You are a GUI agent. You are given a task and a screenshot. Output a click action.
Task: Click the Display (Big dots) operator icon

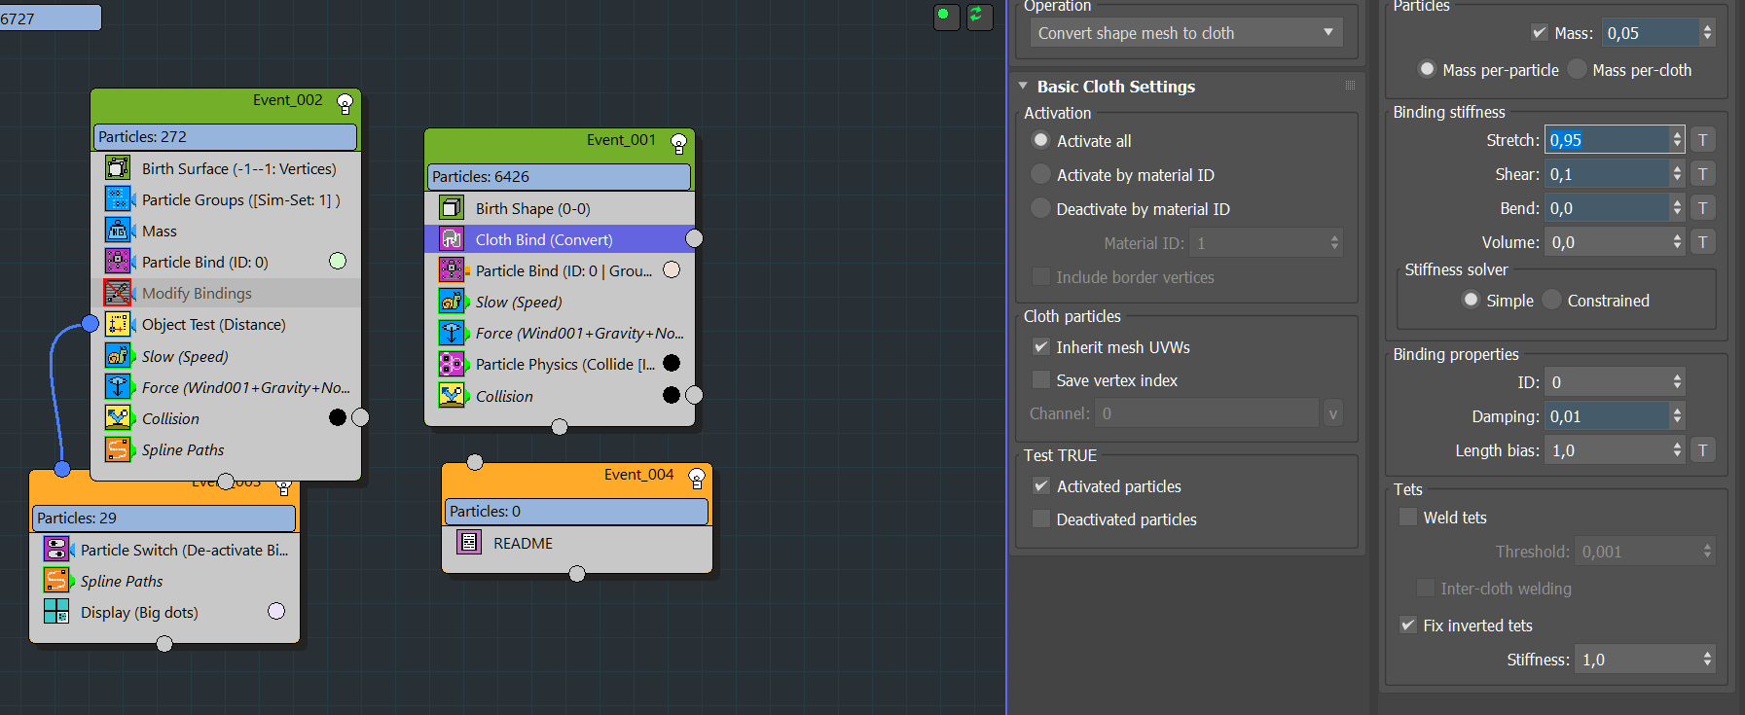pos(56,612)
